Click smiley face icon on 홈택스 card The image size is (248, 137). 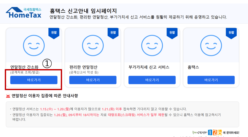[211, 45]
